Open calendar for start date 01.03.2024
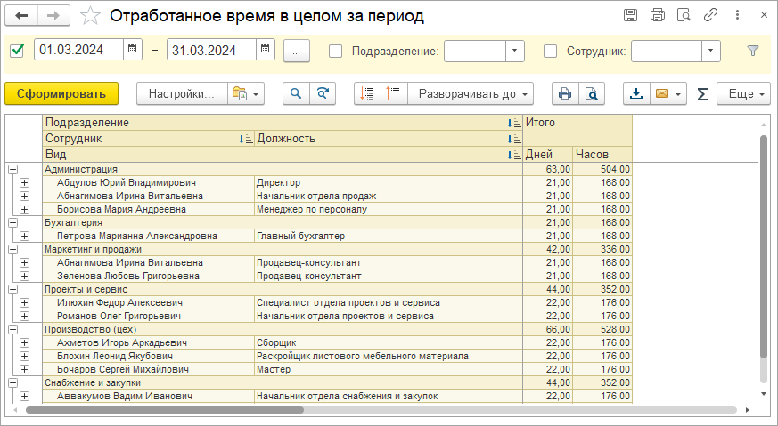The height and width of the screenshot is (426, 778). pos(133,51)
